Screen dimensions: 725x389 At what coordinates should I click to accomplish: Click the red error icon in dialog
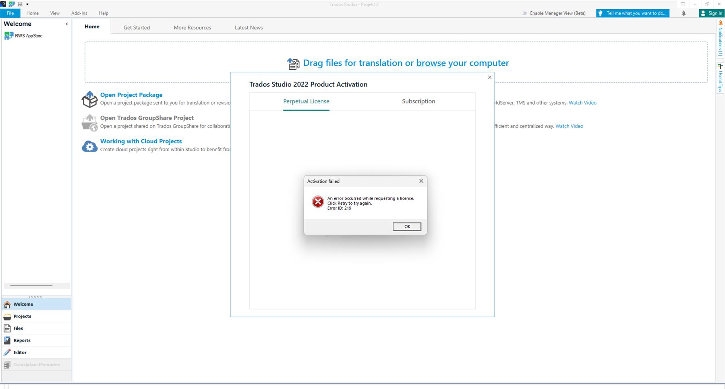tap(318, 202)
